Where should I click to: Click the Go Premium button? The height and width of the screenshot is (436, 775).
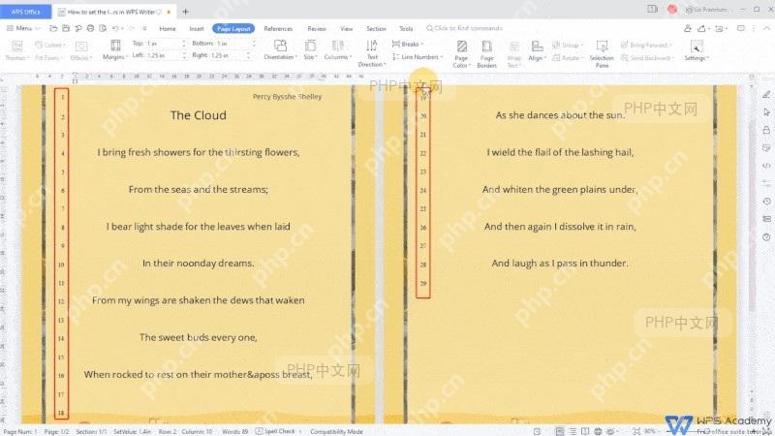(x=706, y=10)
